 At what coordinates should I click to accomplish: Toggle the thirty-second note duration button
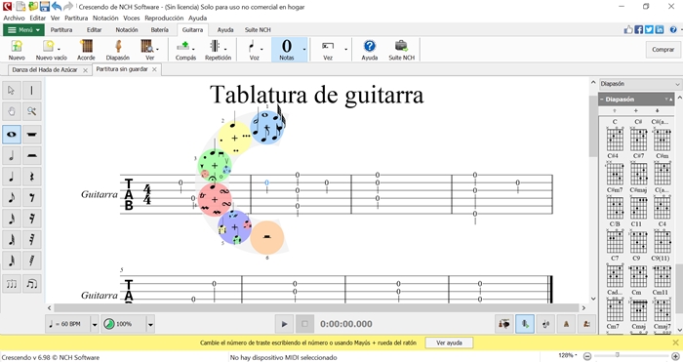[x=12, y=239]
